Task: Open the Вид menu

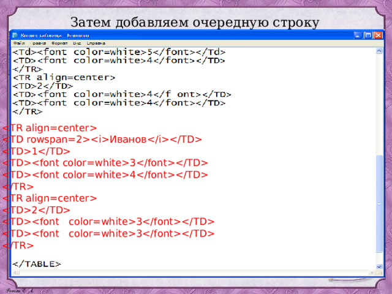Action: pos(77,43)
